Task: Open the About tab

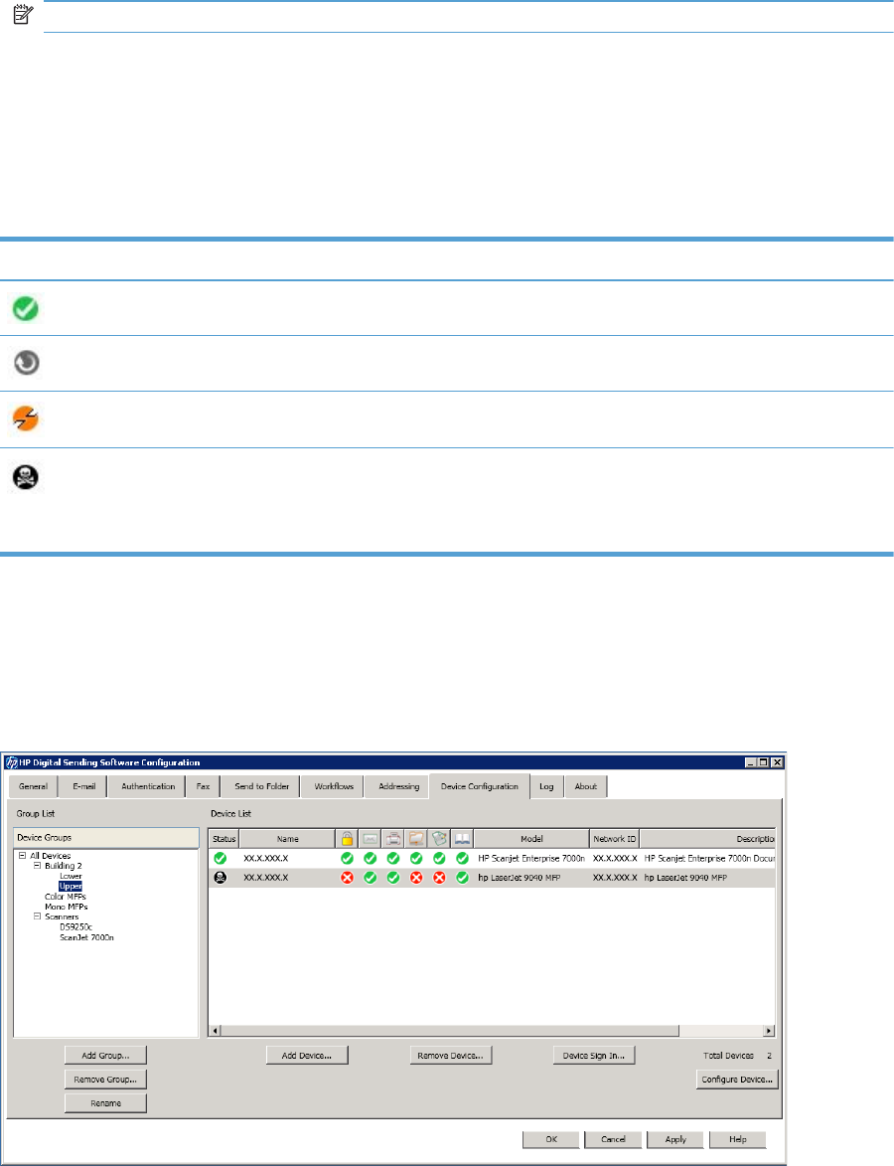Action: coord(586,786)
